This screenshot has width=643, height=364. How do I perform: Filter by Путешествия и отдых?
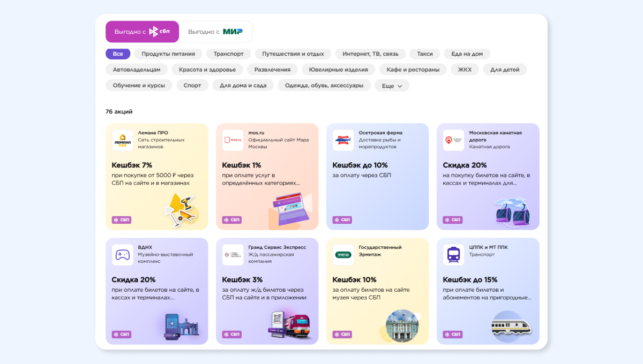click(293, 54)
